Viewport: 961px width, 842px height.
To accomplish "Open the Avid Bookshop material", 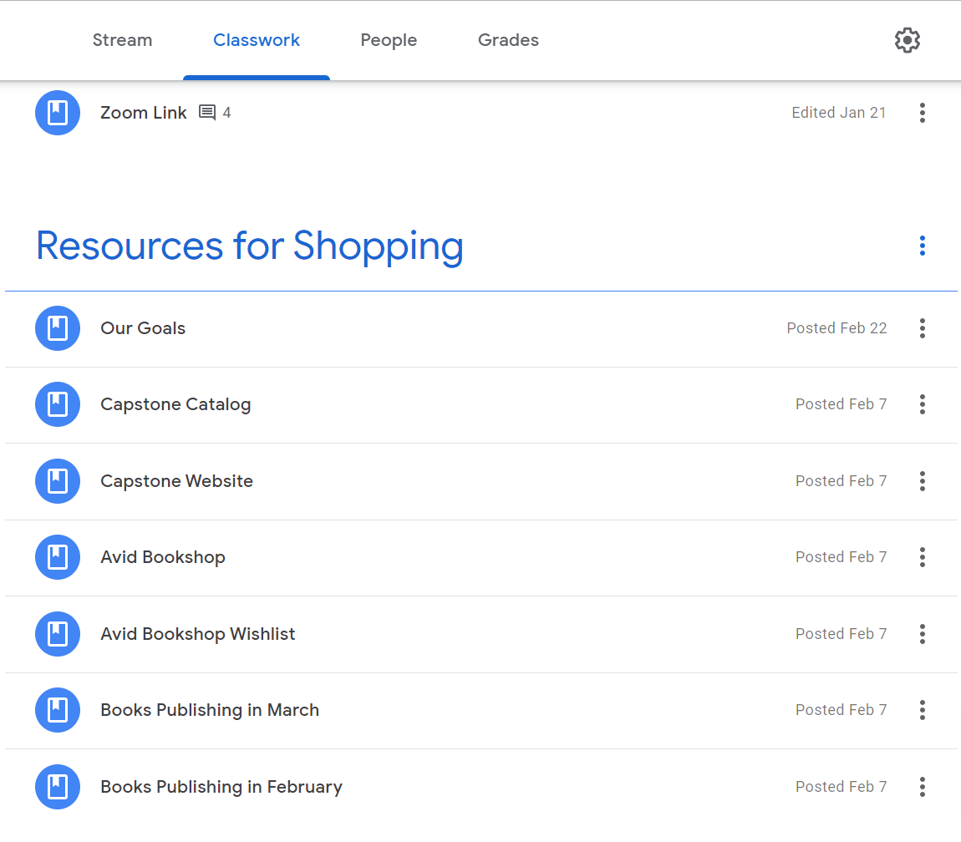I will click(163, 557).
